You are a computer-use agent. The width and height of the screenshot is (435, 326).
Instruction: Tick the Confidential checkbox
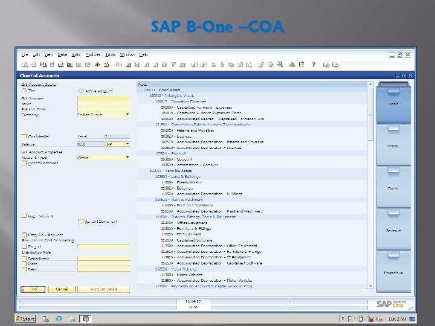click(x=24, y=136)
